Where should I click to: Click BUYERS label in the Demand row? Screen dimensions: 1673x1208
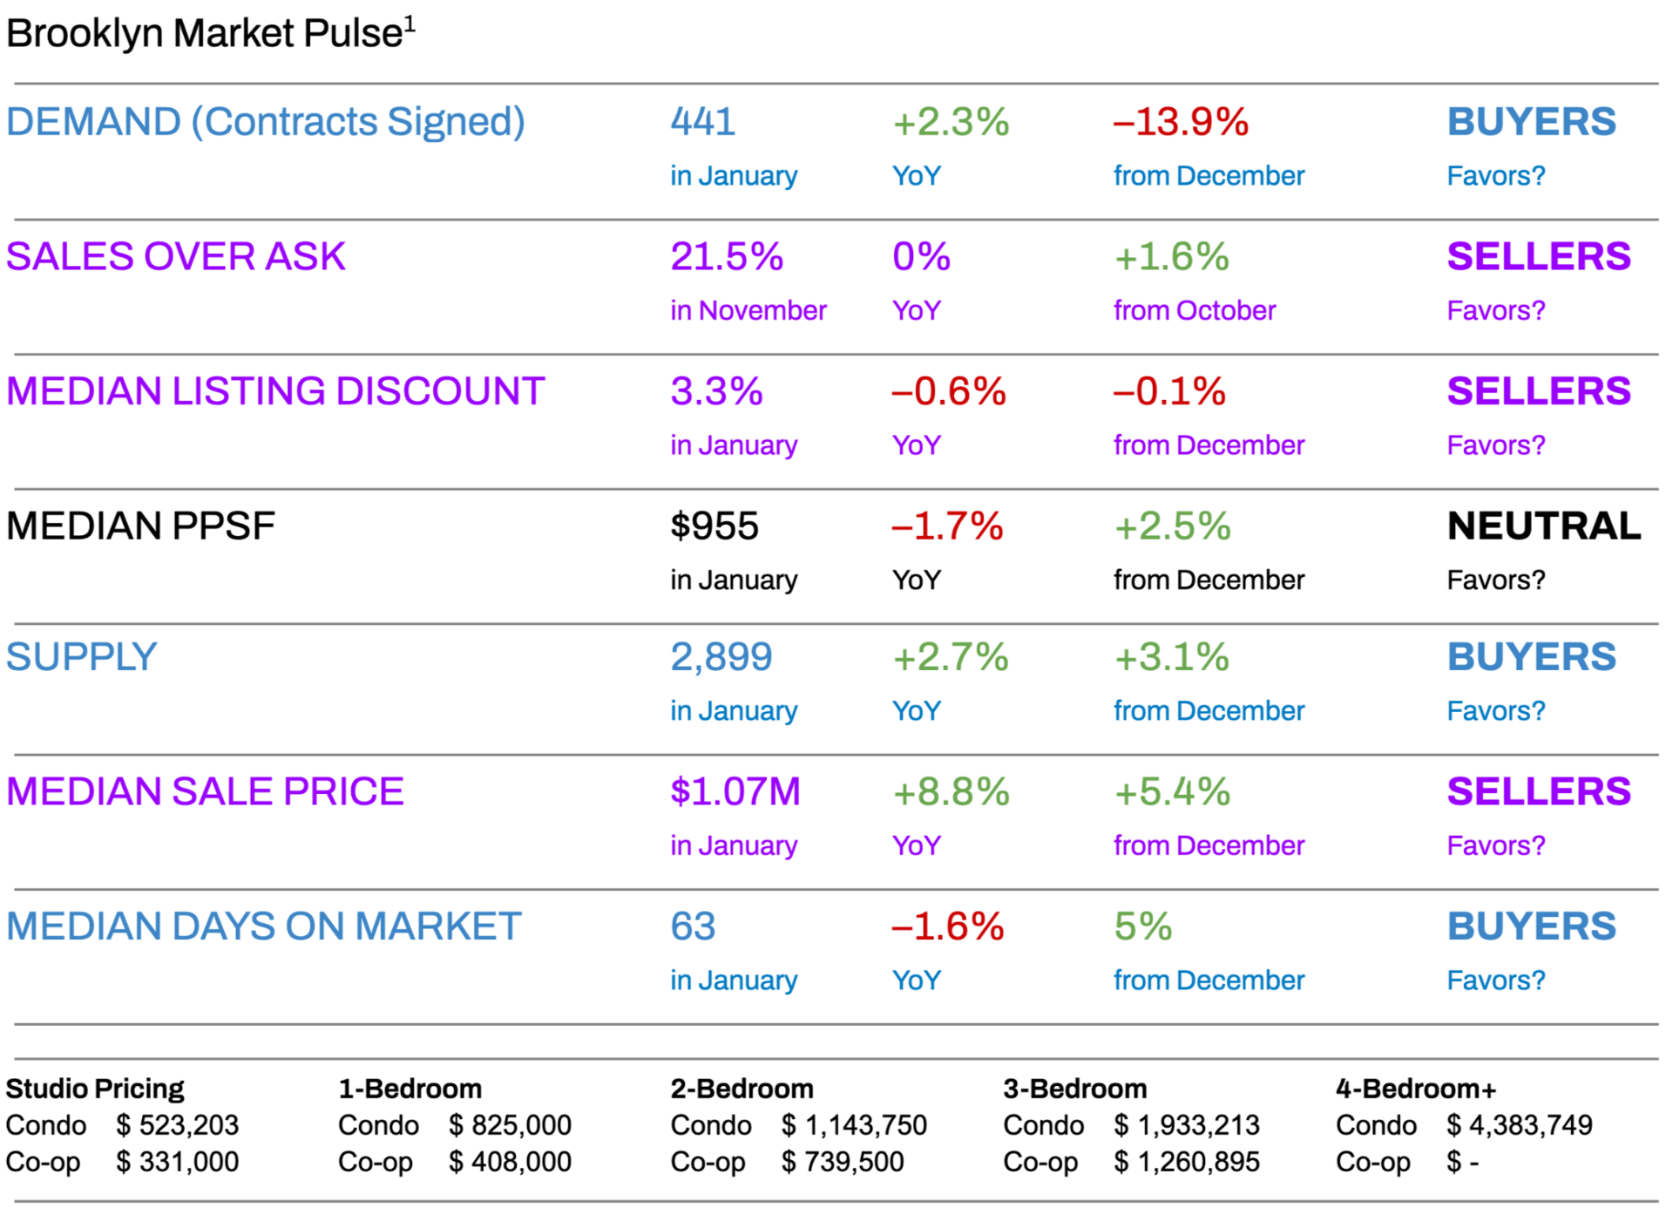pyautogui.click(x=1531, y=121)
